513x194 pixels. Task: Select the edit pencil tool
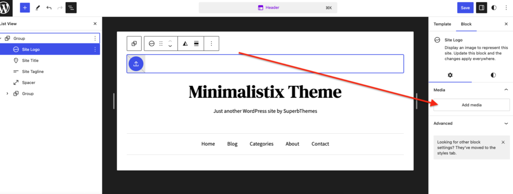[38, 8]
